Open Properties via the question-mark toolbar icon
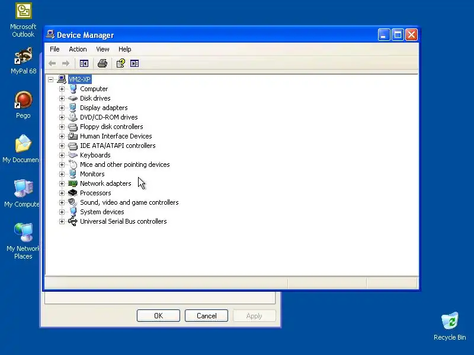Screen dimensions: 474x355 coord(121,63)
